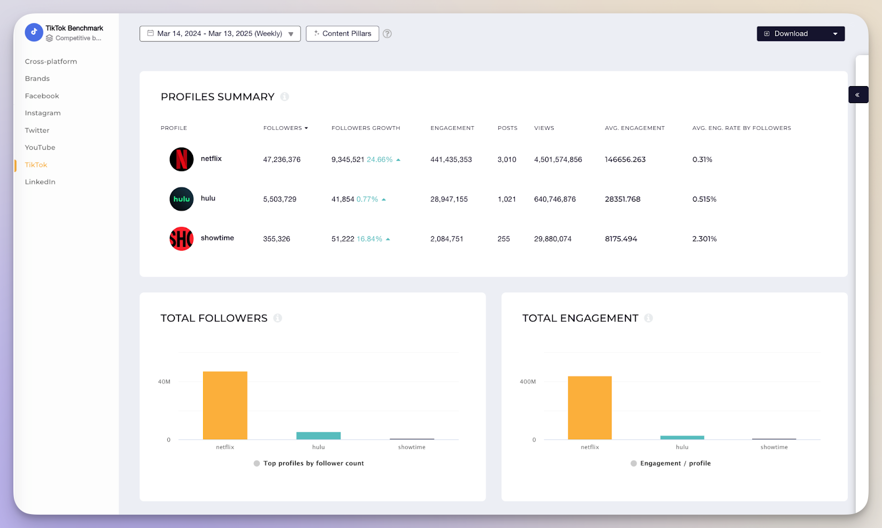Click netflix followers value 47,236,376
Screen dimensions: 882x528
pos(282,160)
